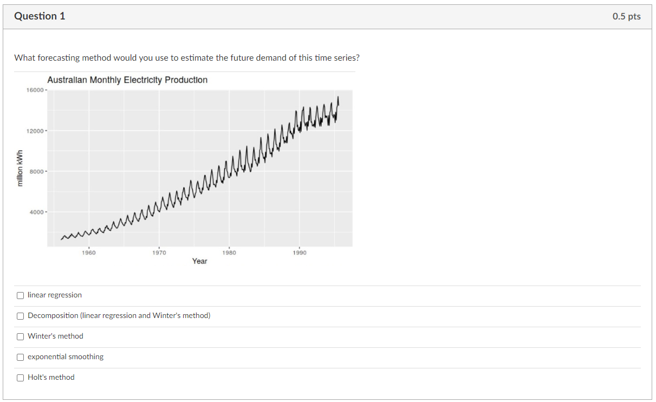
Task: Click the '1990' tick label on the chart
Action: [300, 252]
